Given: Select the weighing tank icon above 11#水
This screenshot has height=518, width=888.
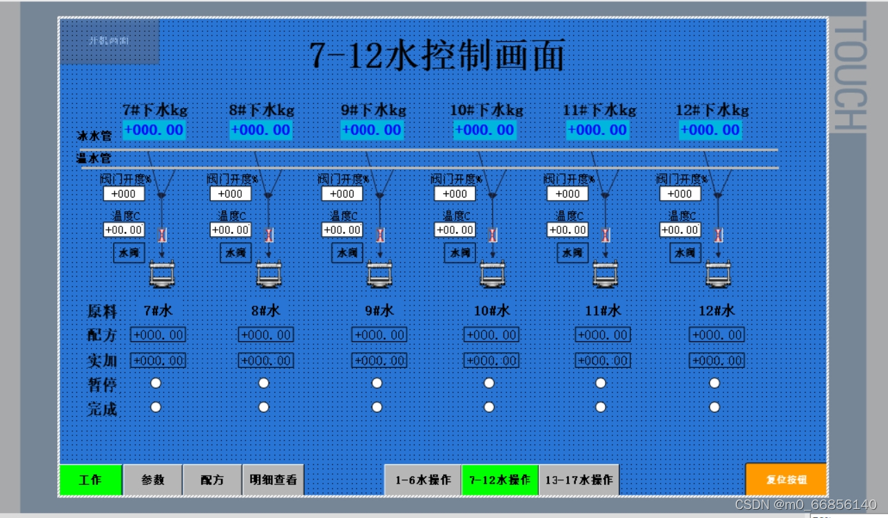Looking at the screenshot, I should point(606,274).
